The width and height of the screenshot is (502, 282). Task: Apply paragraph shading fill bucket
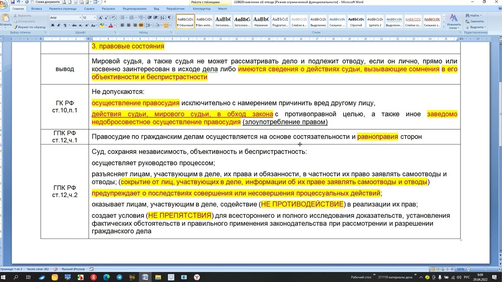tap(157, 25)
